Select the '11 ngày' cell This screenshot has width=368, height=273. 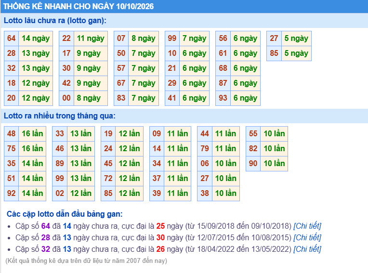(91, 39)
